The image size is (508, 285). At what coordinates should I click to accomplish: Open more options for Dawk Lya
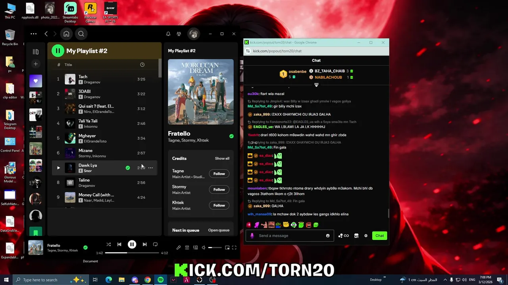point(150,168)
